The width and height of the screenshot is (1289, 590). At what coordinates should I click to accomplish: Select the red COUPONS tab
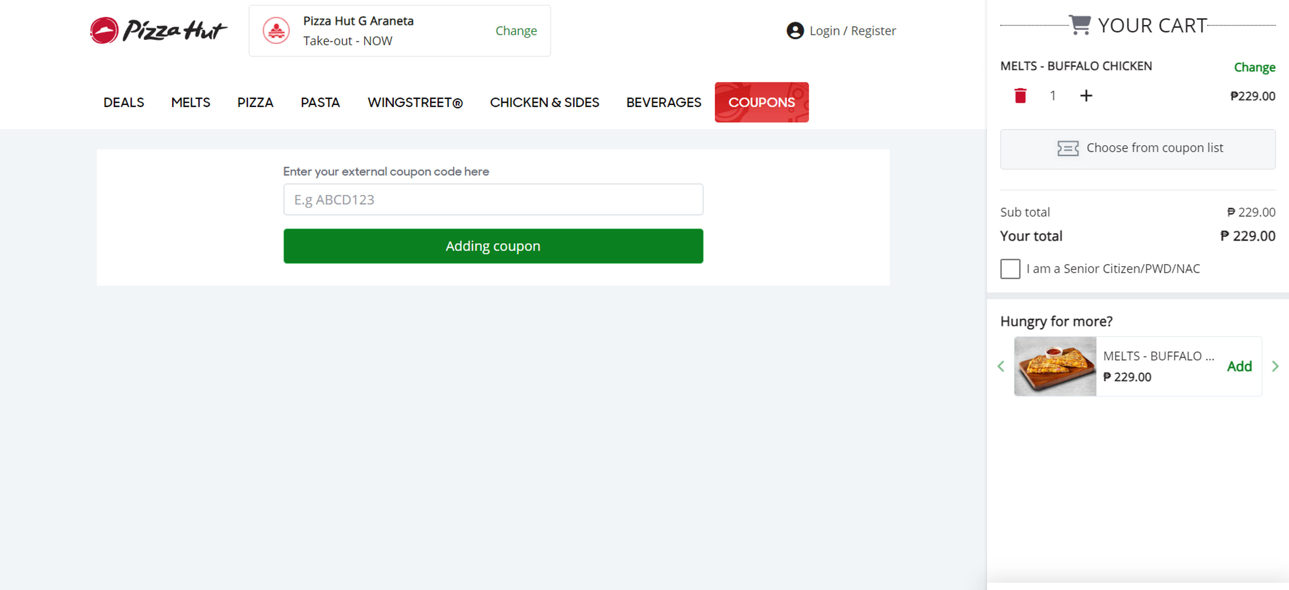[x=762, y=102]
